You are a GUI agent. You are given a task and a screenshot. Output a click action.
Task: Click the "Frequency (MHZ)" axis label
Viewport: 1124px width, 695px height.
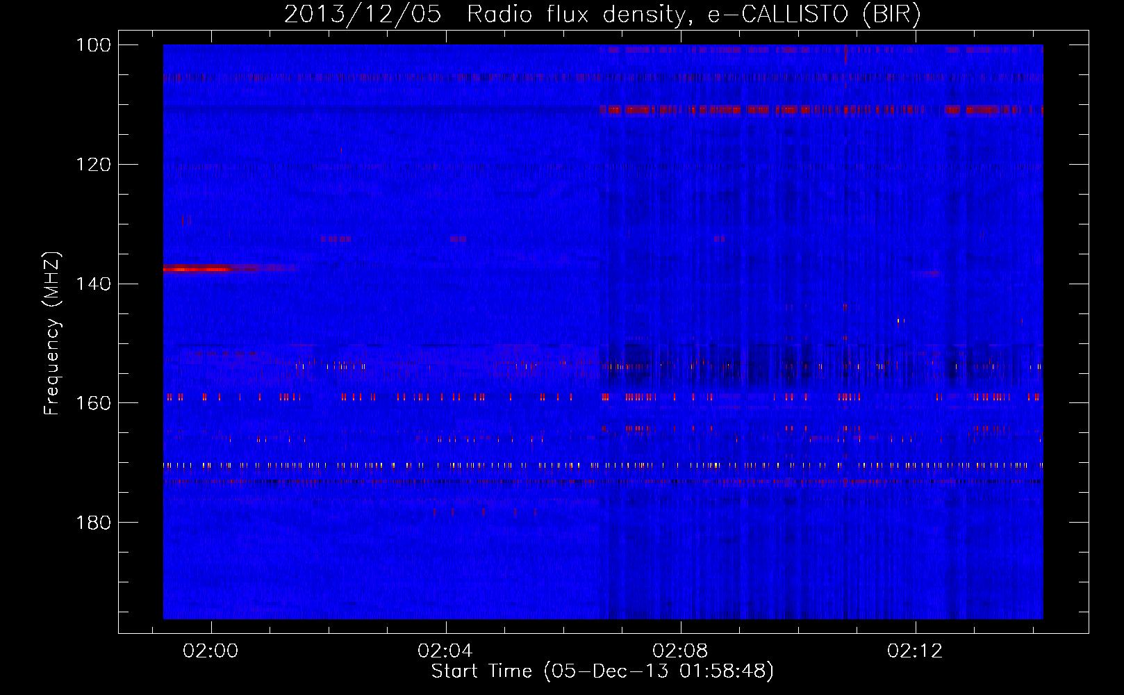pos(52,334)
